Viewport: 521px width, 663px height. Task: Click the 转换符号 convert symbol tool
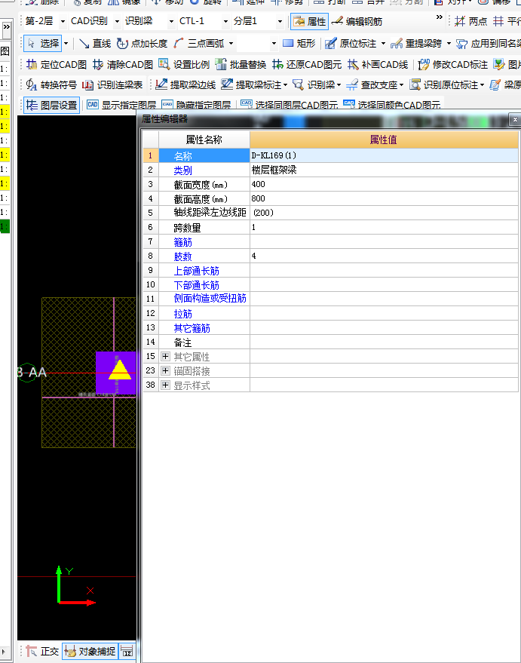51,85
